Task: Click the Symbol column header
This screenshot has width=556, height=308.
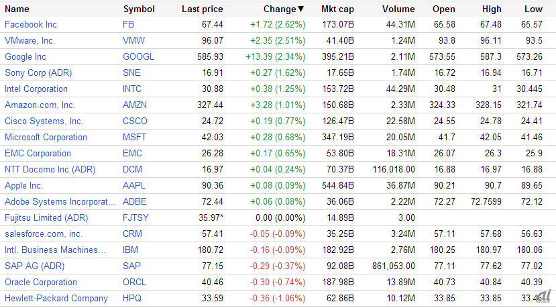Action: click(x=139, y=9)
